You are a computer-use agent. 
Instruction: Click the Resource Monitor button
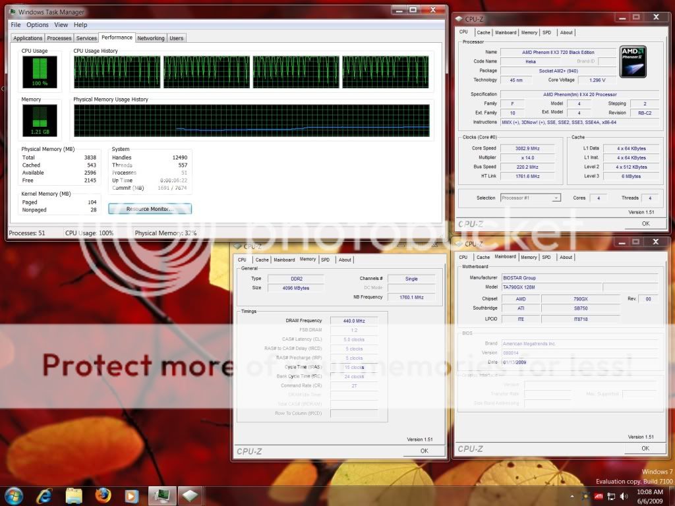point(150,209)
